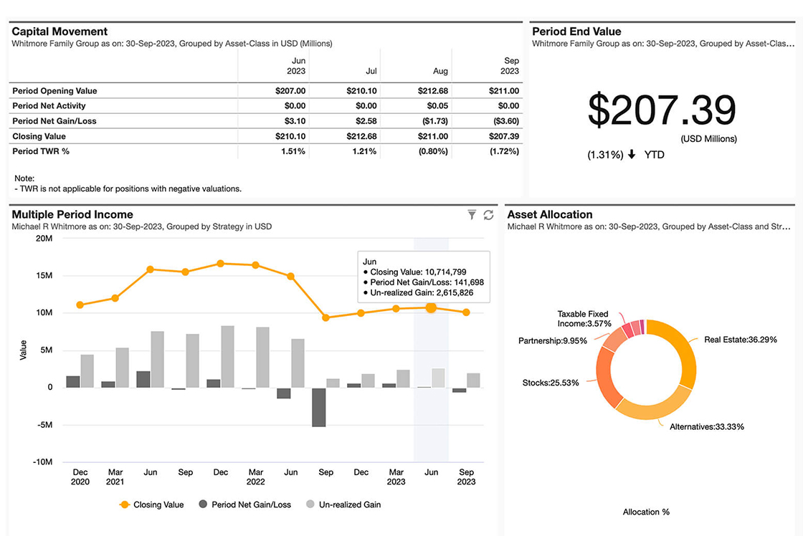Open the filter icon on Multiple Period Income
803x536 pixels.
click(x=472, y=215)
